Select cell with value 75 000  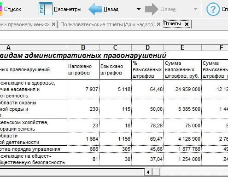(182, 126)
